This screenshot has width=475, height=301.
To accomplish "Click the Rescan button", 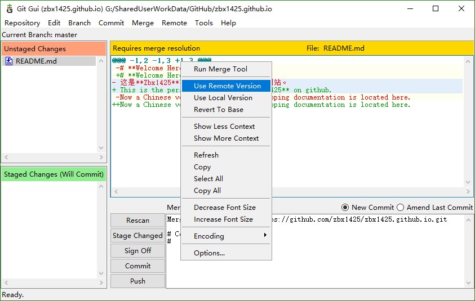I will click(137, 220).
